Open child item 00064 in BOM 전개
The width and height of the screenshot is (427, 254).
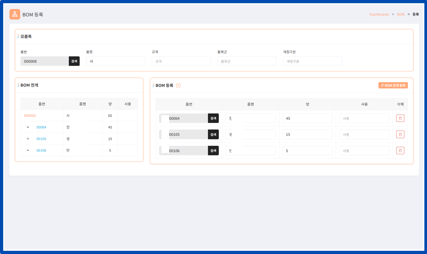(x=41, y=127)
